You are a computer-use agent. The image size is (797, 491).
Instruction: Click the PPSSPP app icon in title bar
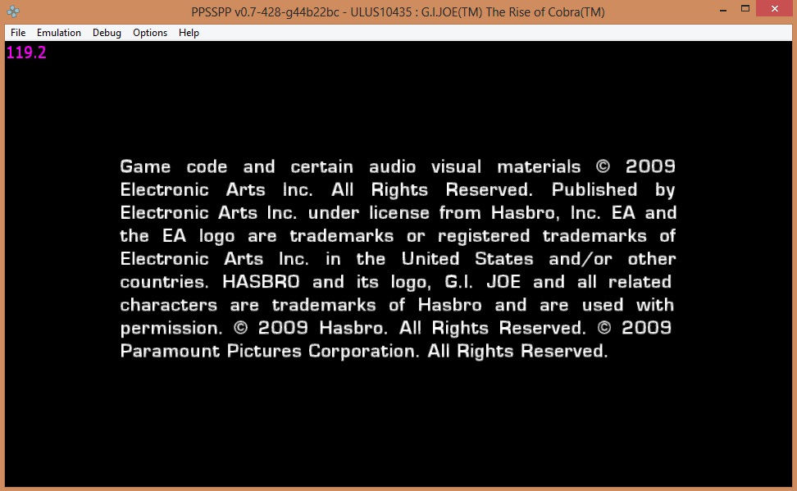pyautogui.click(x=13, y=11)
